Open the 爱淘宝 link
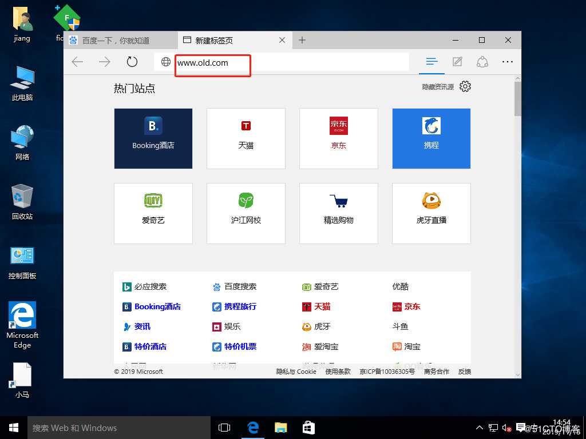Viewport: 586px width, 439px height. (x=320, y=347)
